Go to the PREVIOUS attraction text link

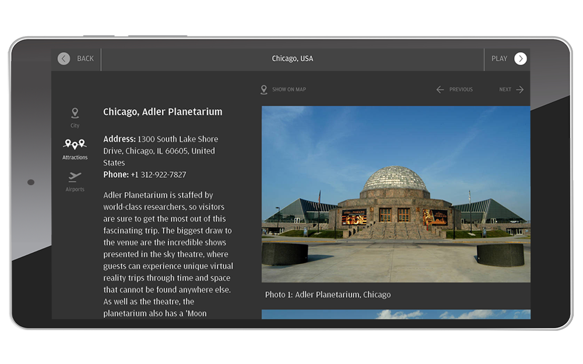pyautogui.click(x=461, y=90)
